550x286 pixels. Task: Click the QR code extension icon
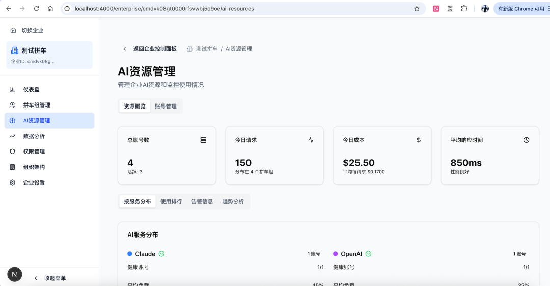click(450, 9)
